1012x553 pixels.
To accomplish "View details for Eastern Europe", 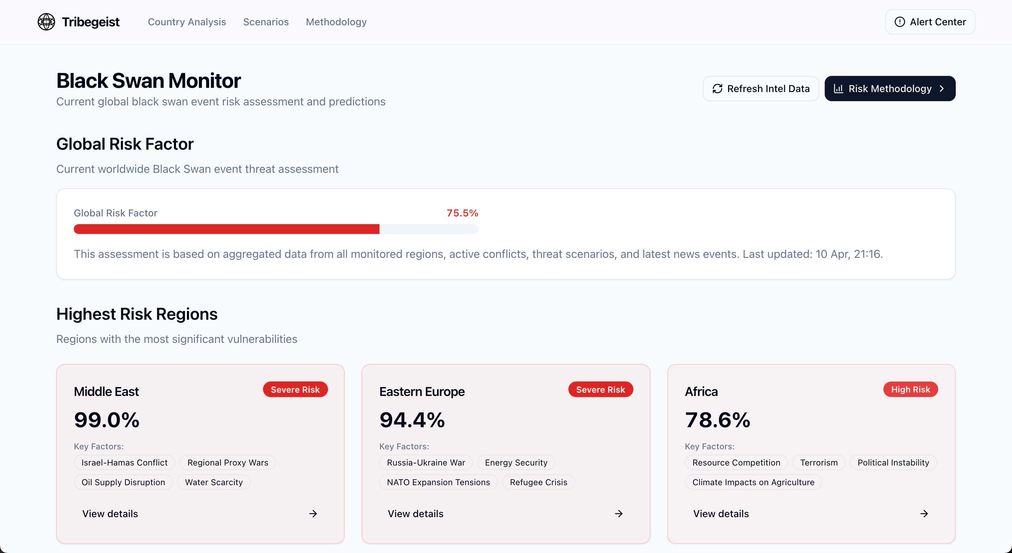I will click(x=415, y=514).
